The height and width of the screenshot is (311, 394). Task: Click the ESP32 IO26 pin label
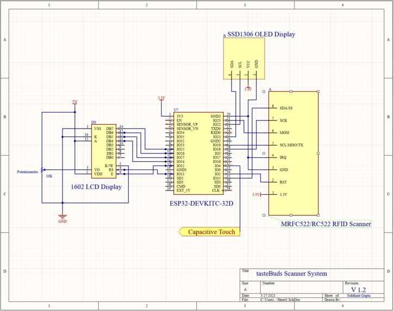pos(180,154)
